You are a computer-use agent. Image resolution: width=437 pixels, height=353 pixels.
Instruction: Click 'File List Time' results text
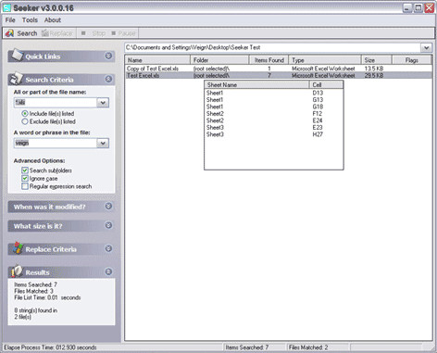(47, 297)
